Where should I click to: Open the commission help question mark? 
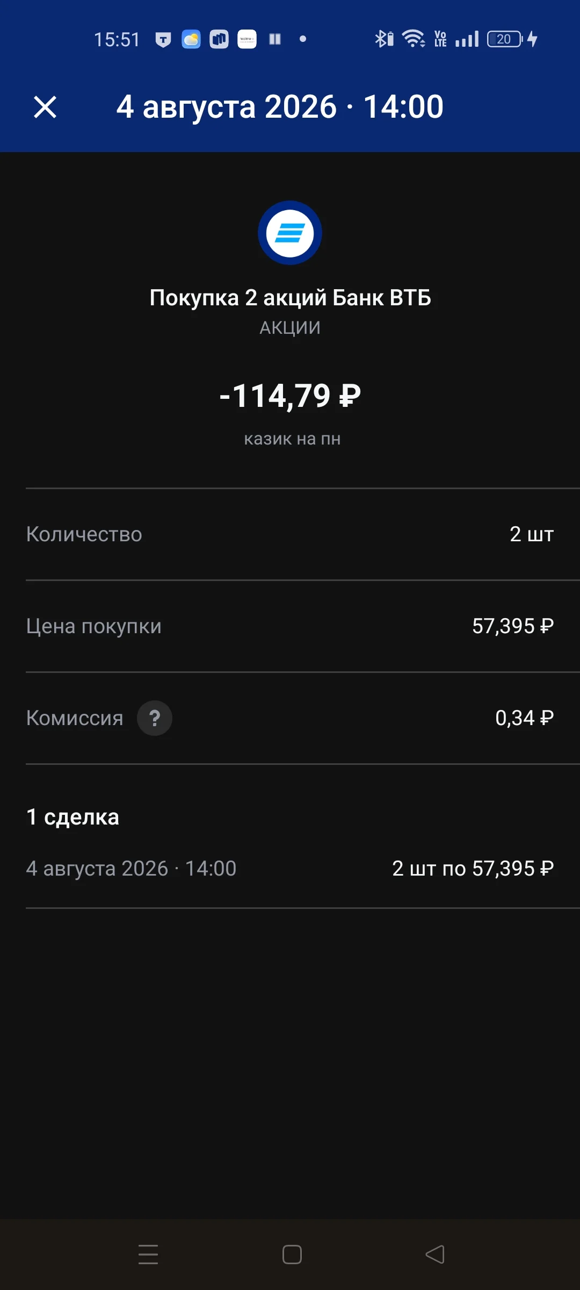point(155,718)
